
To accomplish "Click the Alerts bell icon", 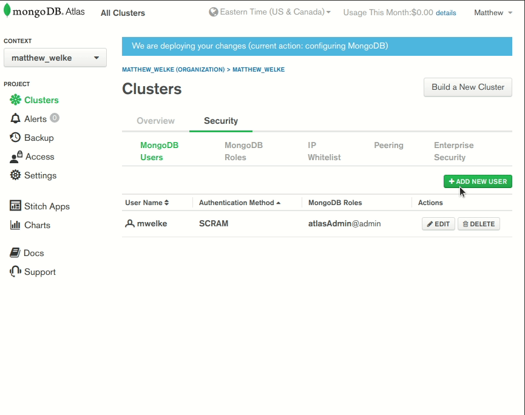I will (15, 118).
